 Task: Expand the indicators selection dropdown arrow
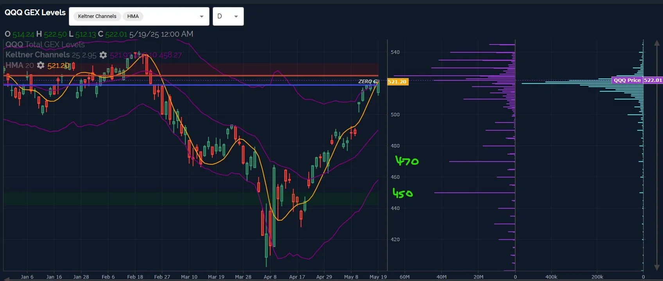pos(202,16)
